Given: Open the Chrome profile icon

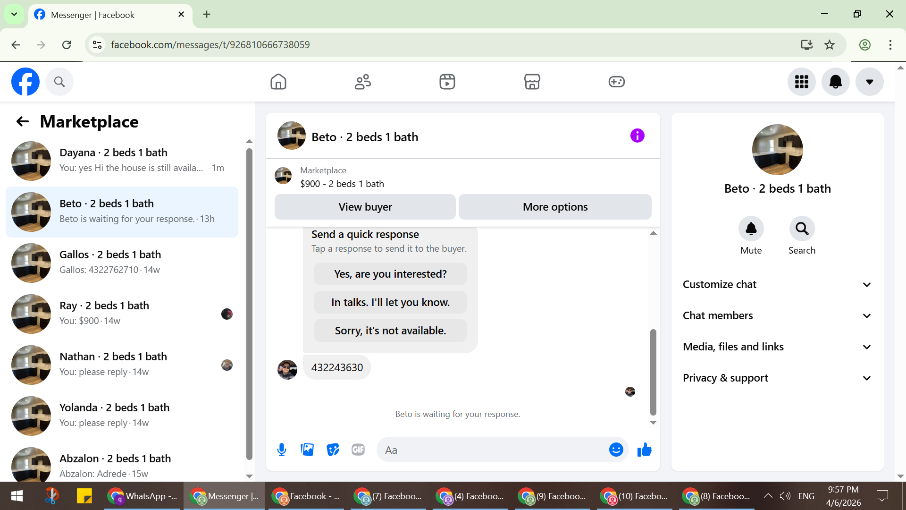Looking at the screenshot, I should pos(865,45).
